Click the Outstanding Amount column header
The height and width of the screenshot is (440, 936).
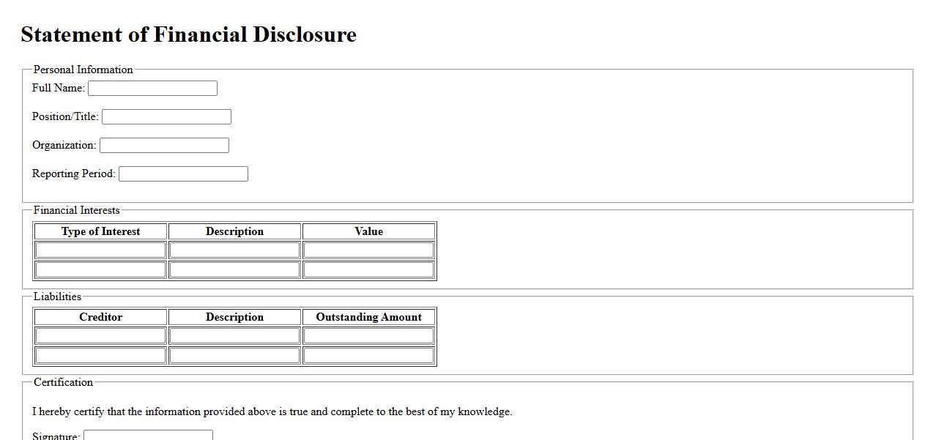368,317
